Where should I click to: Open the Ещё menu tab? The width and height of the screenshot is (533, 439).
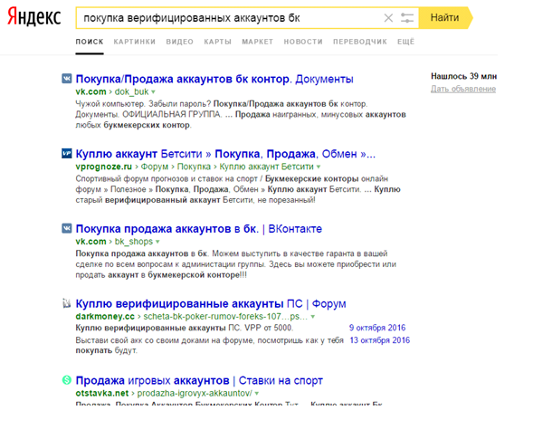coord(406,42)
